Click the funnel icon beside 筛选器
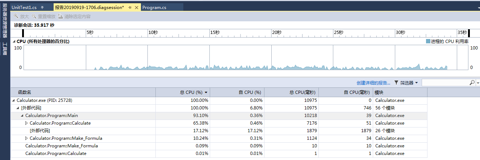This screenshot has height=160, width=480. click(396, 83)
